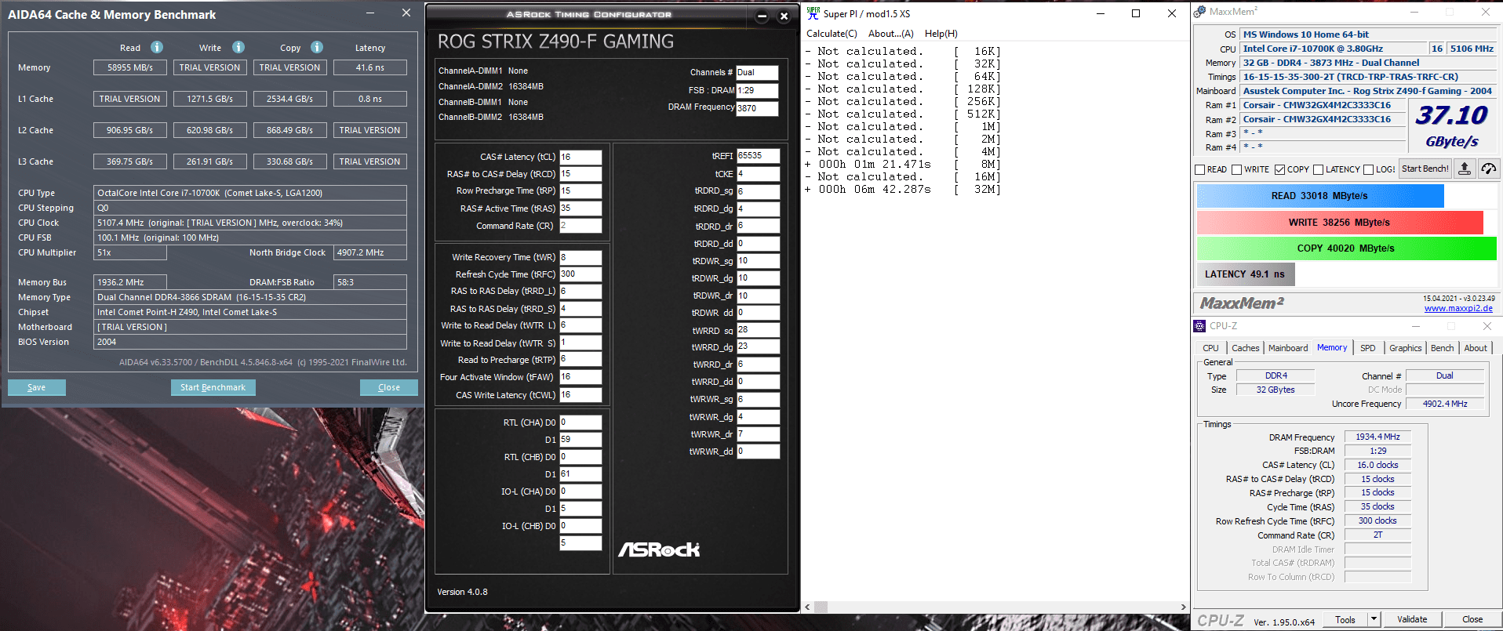Open the www.maxxpi2.de link
The height and width of the screenshot is (631, 1503).
(1458, 308)
